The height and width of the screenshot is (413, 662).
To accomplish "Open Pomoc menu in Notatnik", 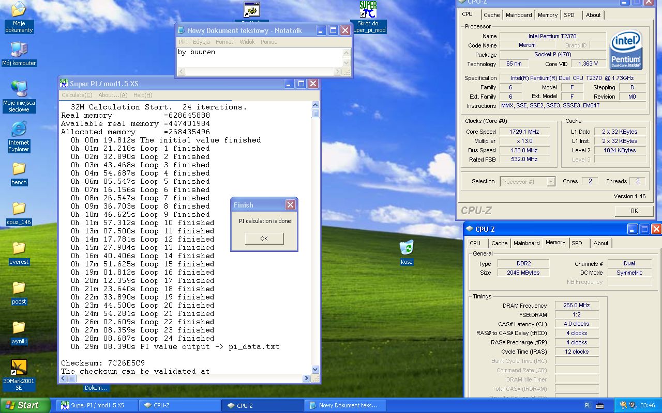I will [x=269, y=42].
